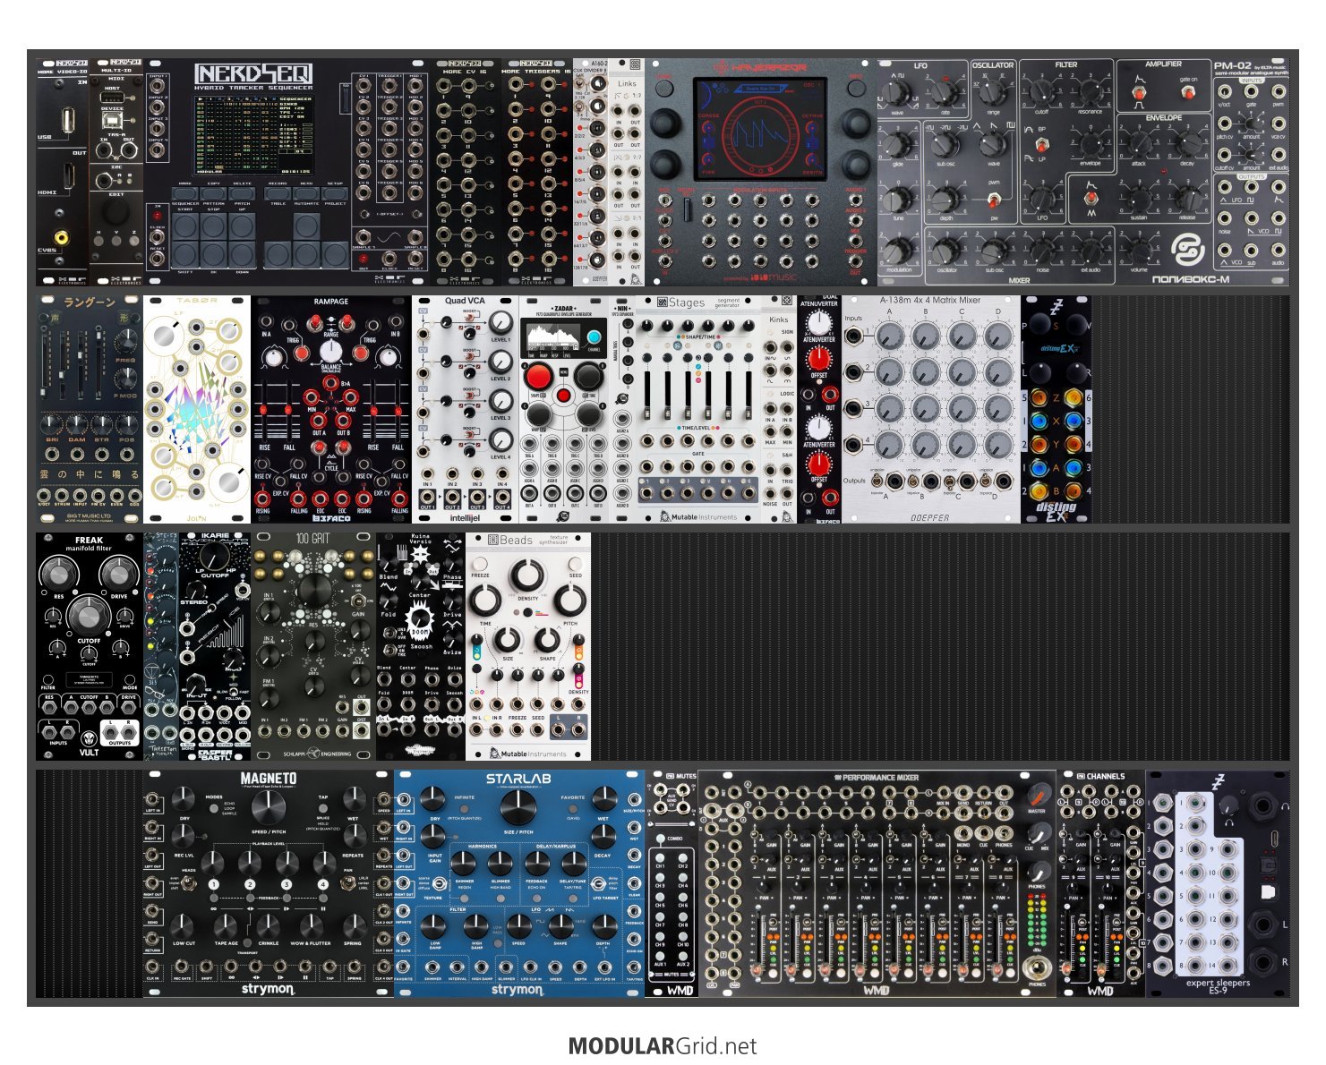This screenshot has width=1326, height=1065.
Task: Click the NerdSEQ tracker display screen
Action: (253, 134)
